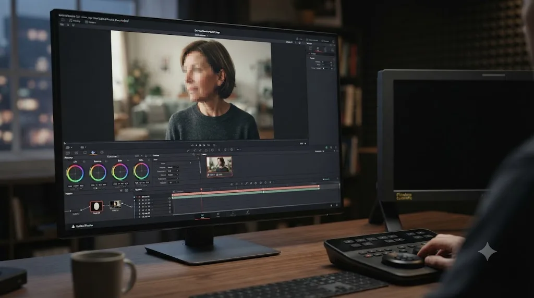Select the node with white oval mask
This screenshot has width=534, height=298.
96,206
